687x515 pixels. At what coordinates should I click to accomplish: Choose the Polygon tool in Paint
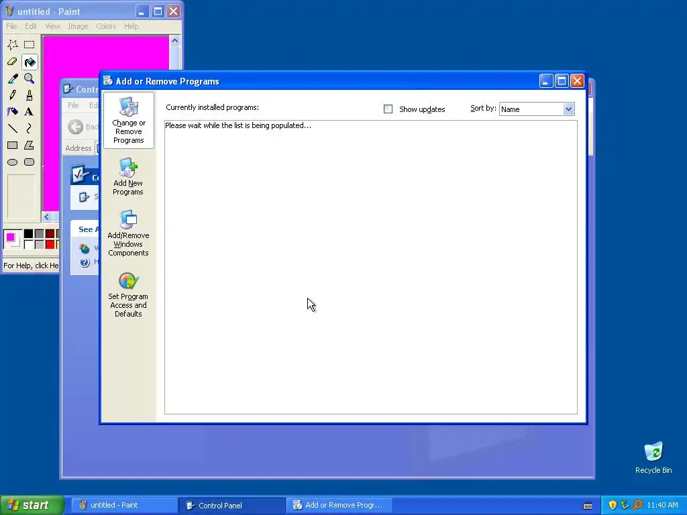tap(30, 146)
